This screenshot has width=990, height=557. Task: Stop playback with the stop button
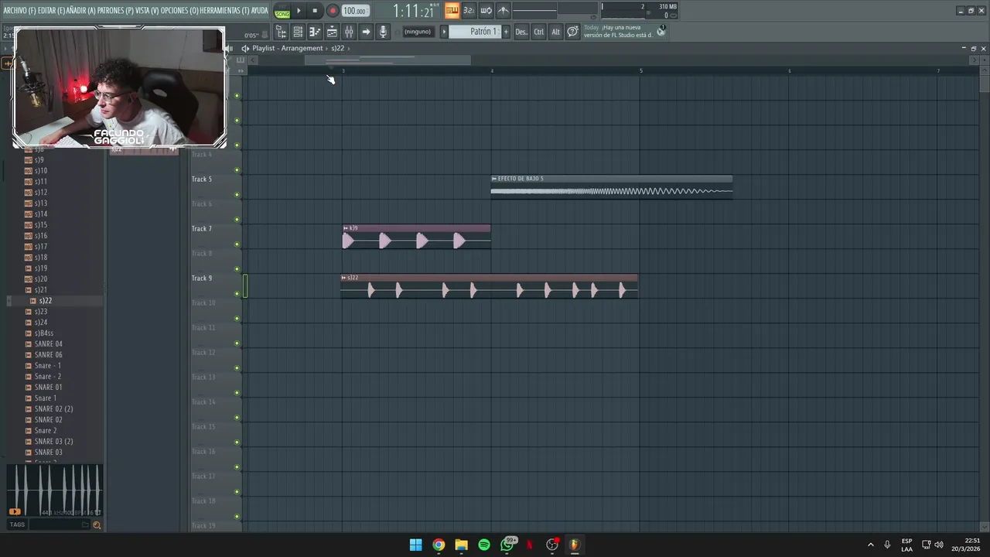coord(315,11)
